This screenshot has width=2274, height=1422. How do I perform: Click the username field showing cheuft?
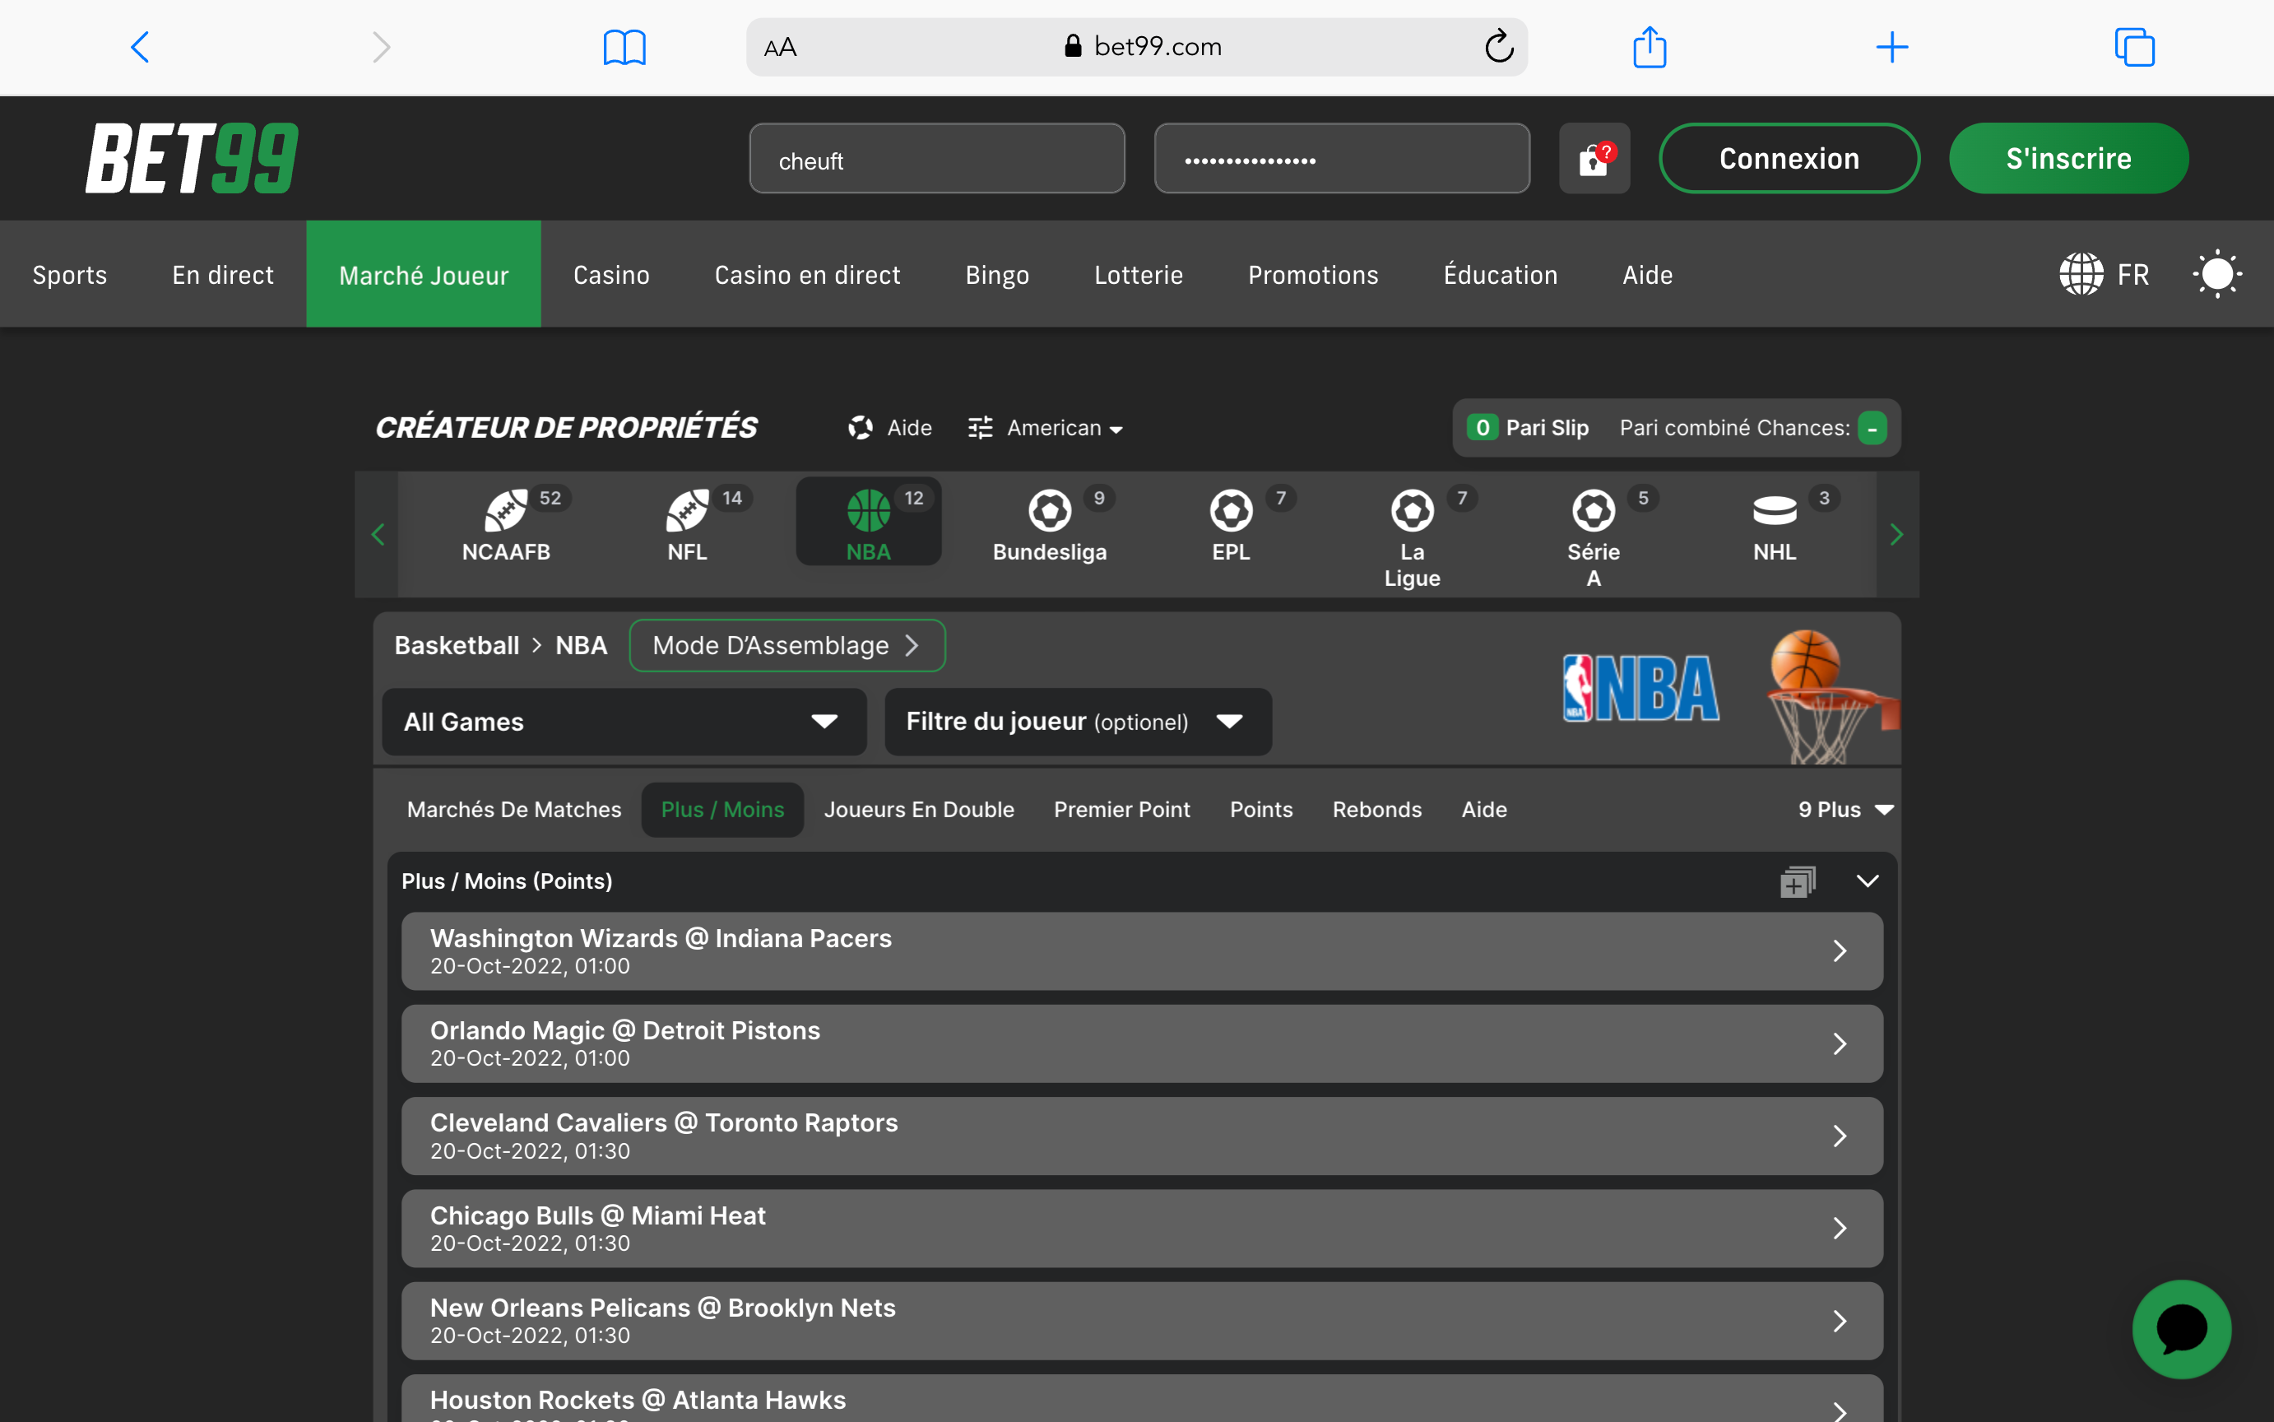tap(936, 160)
